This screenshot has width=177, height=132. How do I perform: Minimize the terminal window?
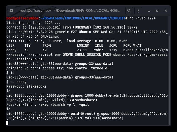click(149, 11)
